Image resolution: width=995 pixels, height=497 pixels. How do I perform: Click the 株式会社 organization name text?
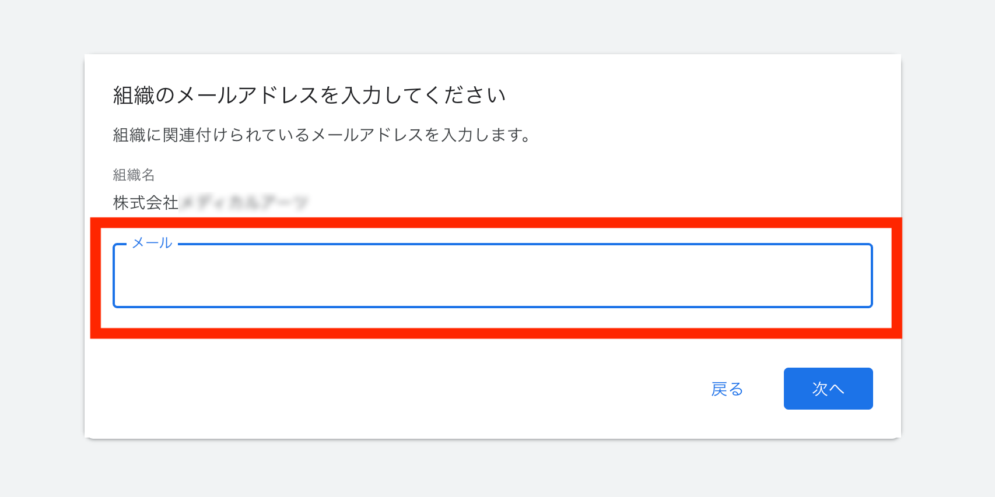pos(146,203)
